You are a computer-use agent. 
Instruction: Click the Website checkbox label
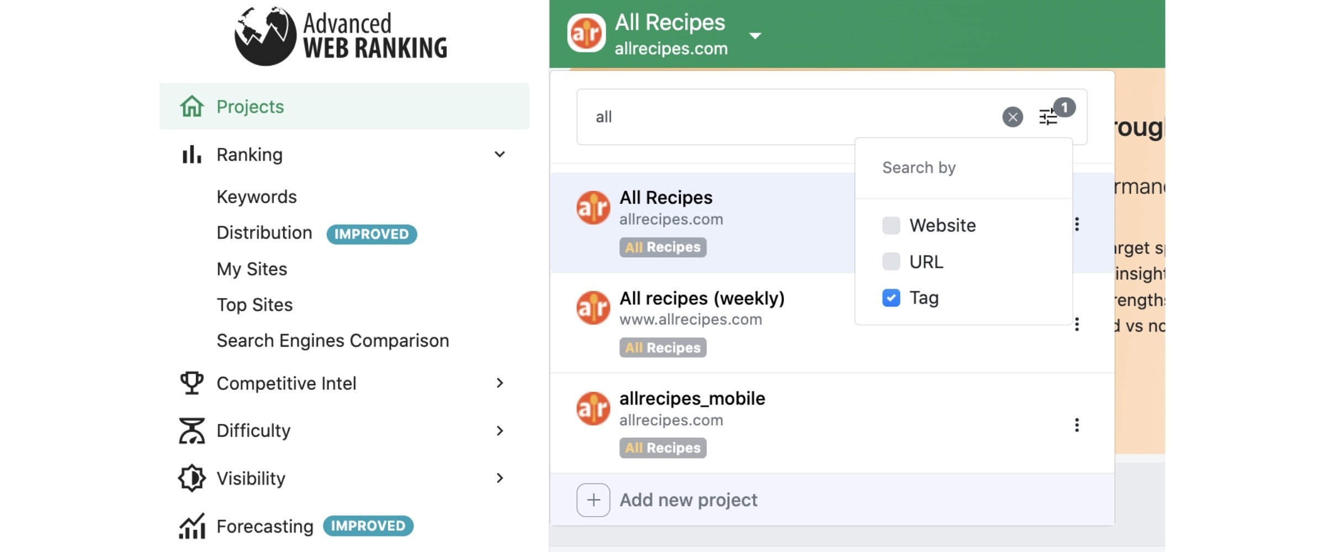pyautogui.click(x=942, y=225)
